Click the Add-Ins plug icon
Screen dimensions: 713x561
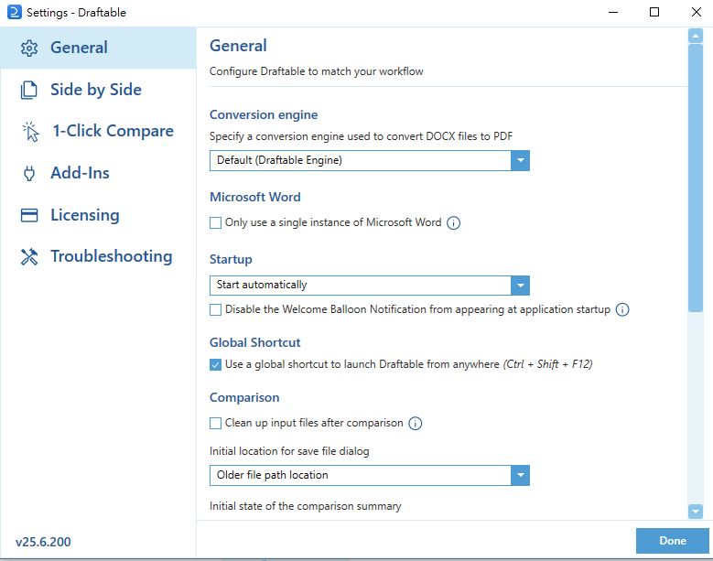(29, 174)
